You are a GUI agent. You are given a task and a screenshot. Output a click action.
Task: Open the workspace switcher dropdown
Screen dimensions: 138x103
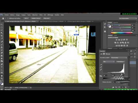coord(128,18)
